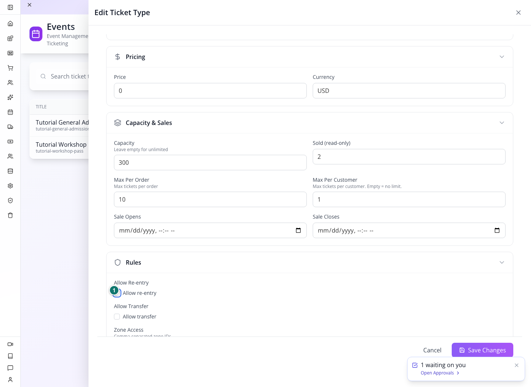This screenshot has width=531, height=387.
Task: Open the chat bubble sidebar icon
Action: [10, 368]
